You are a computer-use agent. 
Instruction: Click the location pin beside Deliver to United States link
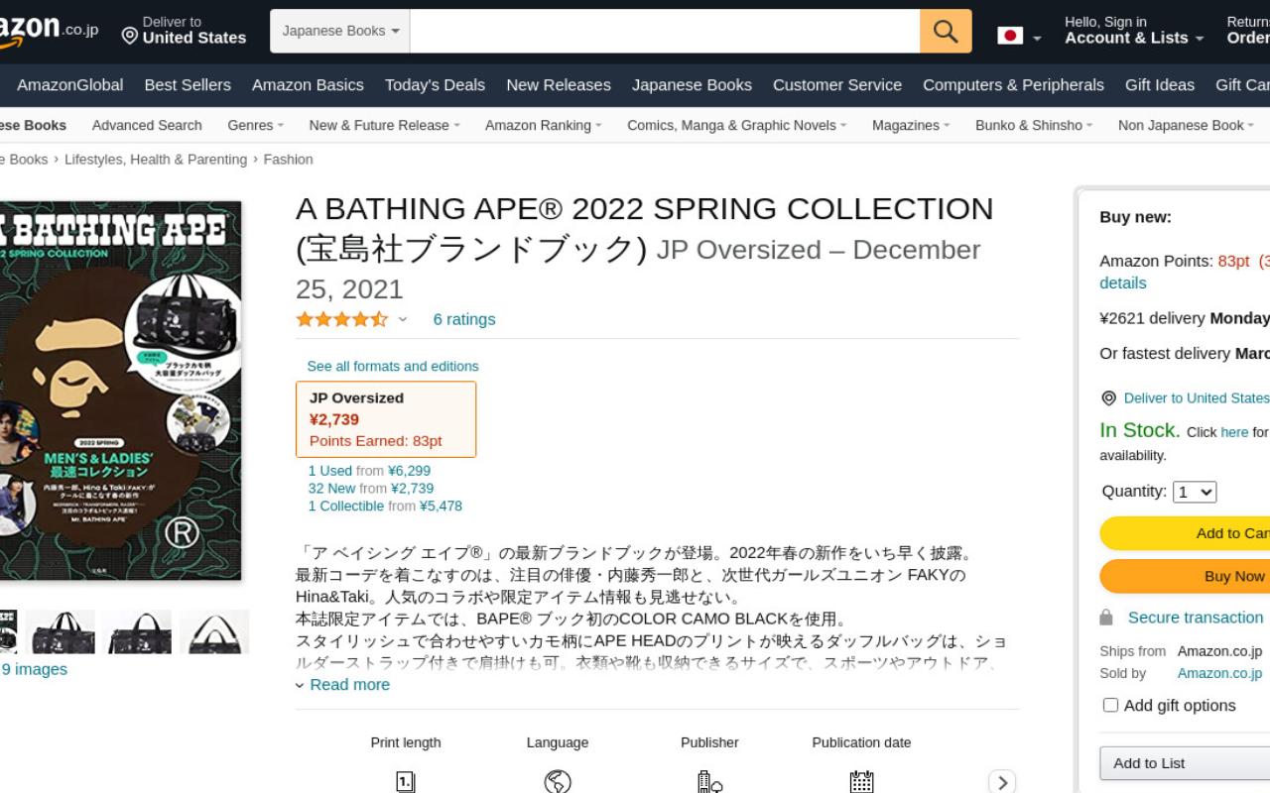tap(1108, 398)
